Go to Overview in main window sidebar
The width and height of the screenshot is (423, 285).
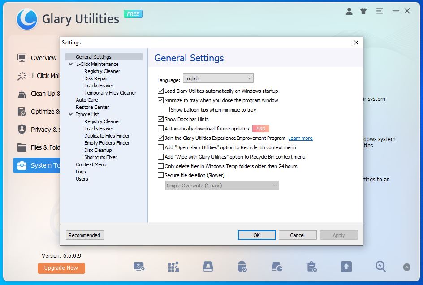click(x=37, y=58)
